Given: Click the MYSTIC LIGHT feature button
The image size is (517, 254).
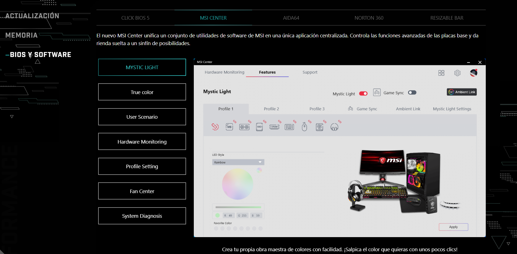Looking at the screenshot, I should tap(142, 67).
